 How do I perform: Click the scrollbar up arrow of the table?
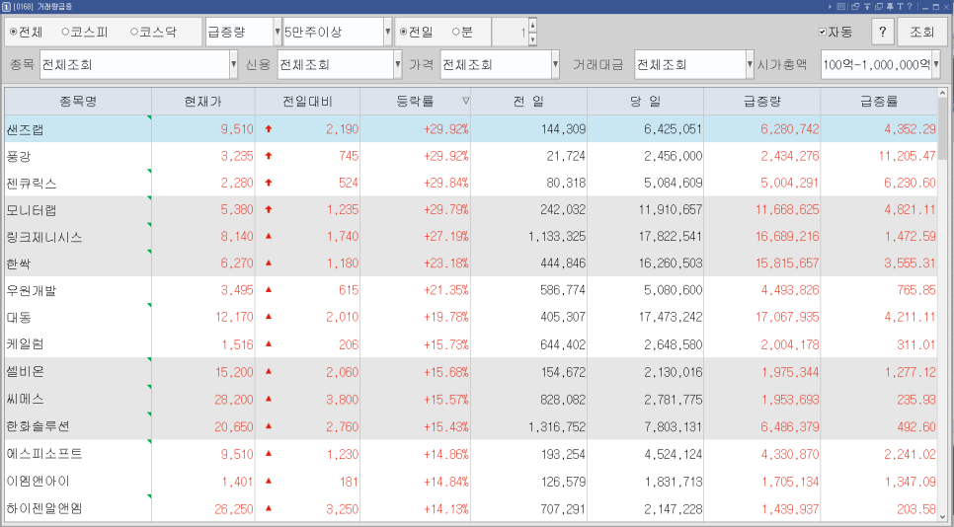pos(942,94)
